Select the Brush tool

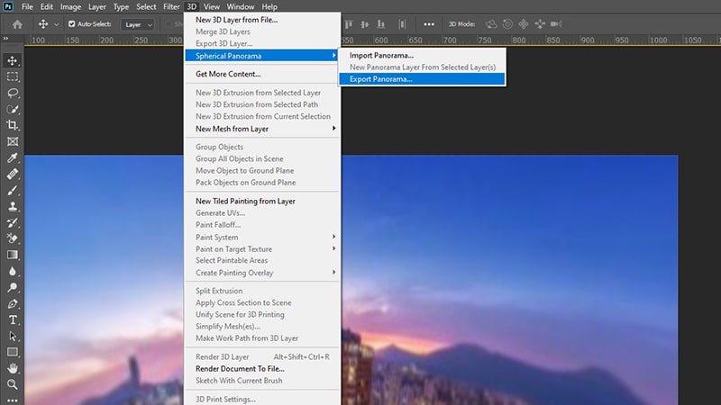(13, 190)
